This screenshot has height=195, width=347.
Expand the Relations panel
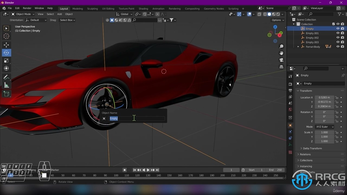[305, 154]
